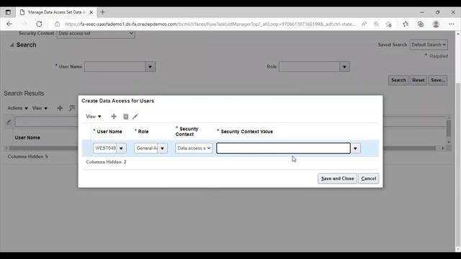Viewport: 461px width, 259px height.
Task: Click the Reset button on background page
Action: click(418, 80)
